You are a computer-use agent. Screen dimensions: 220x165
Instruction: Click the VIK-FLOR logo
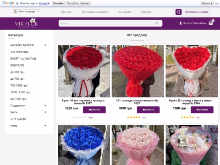click(x=26, y=23)
